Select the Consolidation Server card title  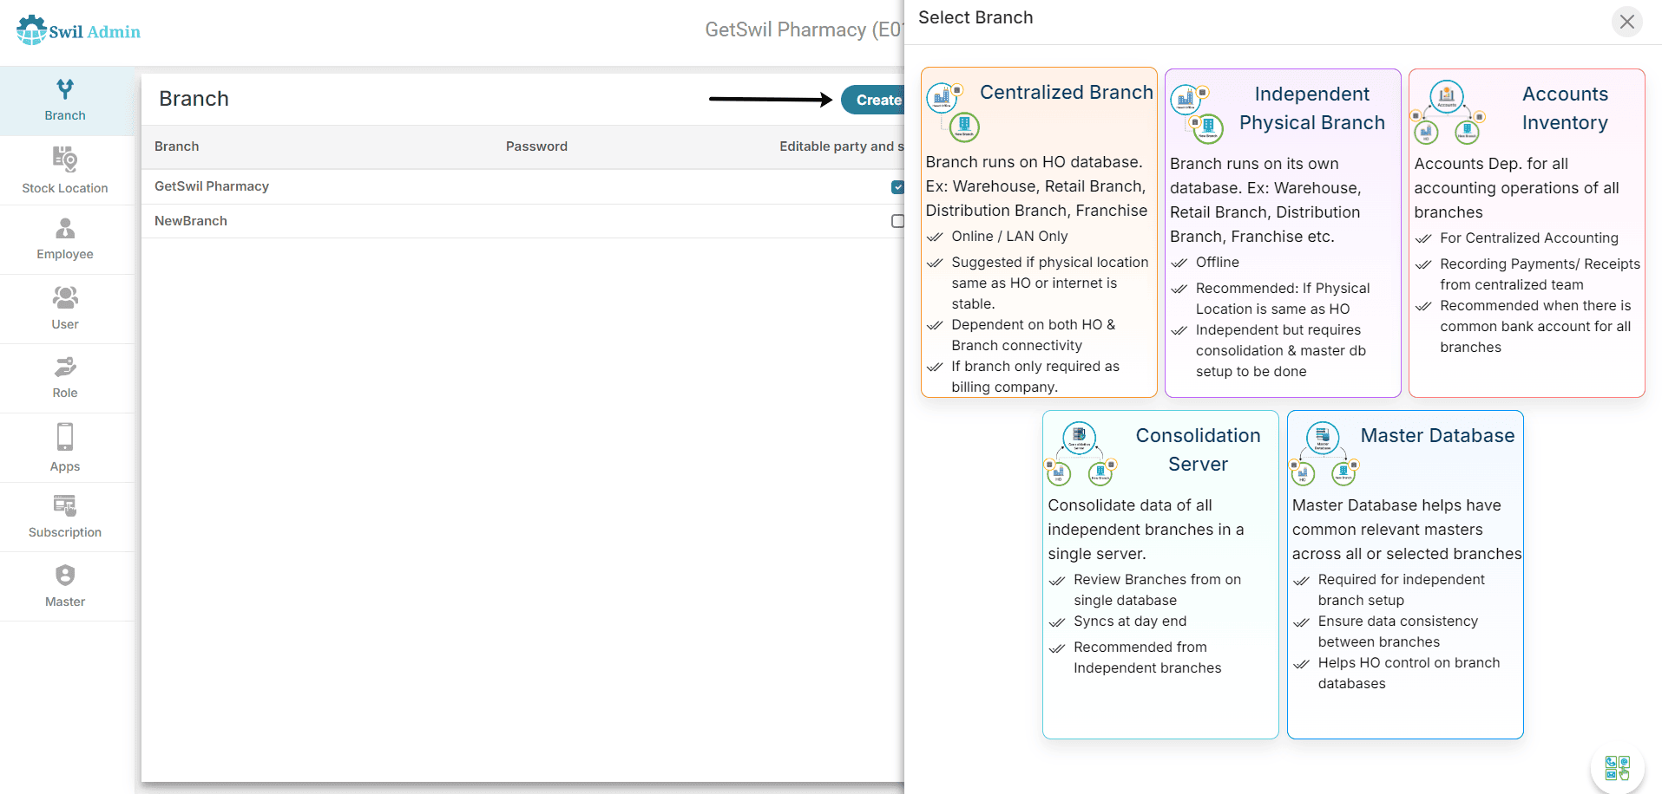click(1198, 450)
